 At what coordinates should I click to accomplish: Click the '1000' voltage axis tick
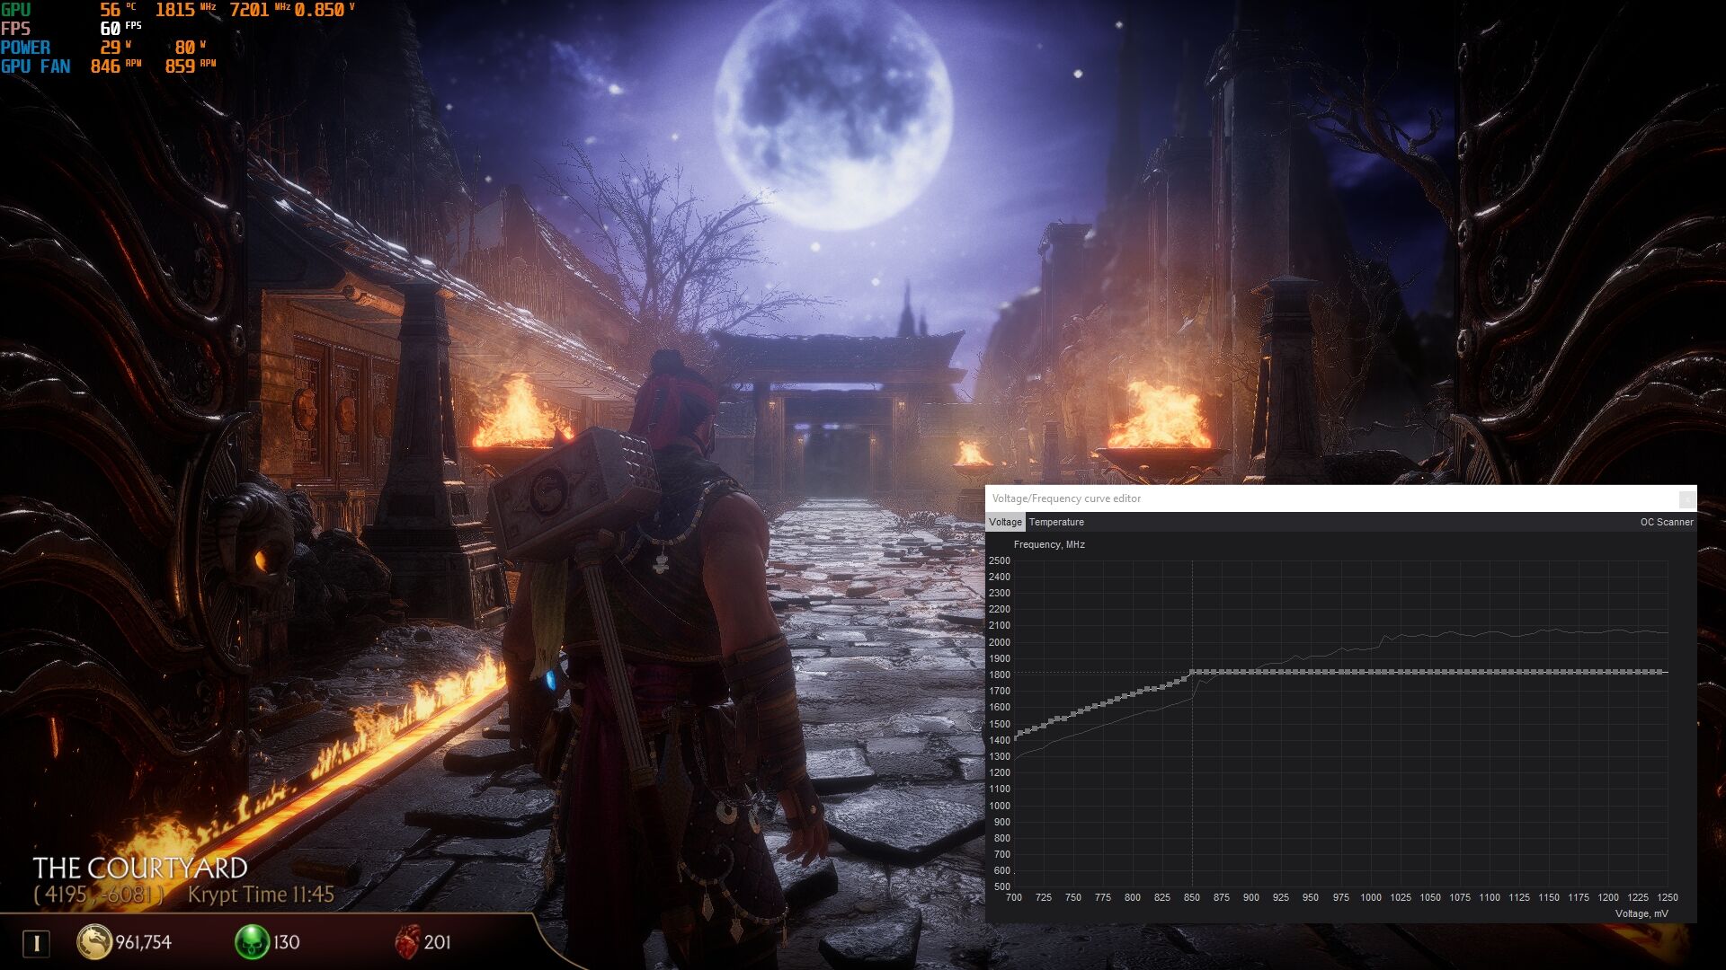tap(1370, 897)
